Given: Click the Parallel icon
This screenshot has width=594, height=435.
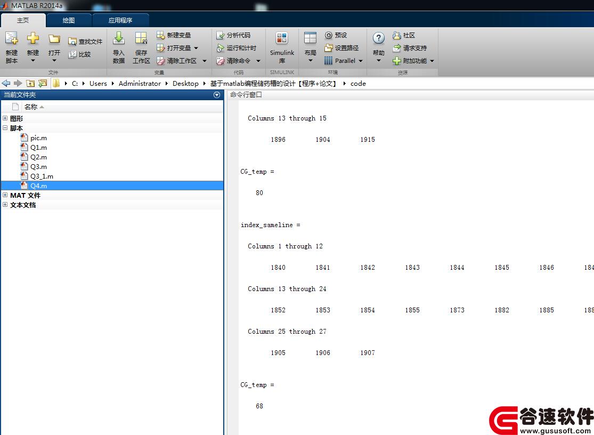Looking at the screenshot, I should tap(329, 61).
